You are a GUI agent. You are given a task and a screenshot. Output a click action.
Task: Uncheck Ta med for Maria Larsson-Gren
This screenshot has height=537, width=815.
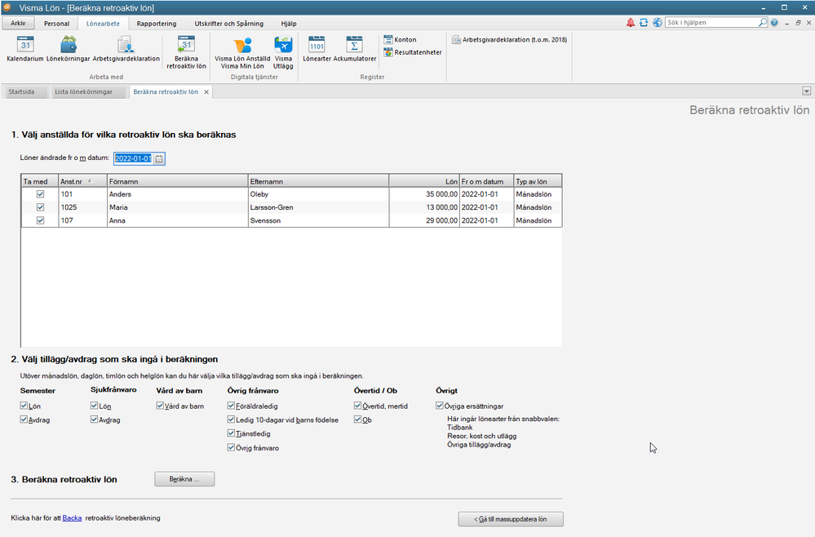pos(40,207)
